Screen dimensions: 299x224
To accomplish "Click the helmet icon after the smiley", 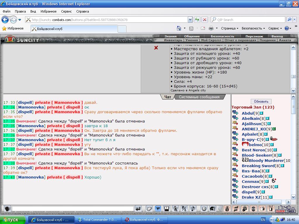I will pos(213,209).
